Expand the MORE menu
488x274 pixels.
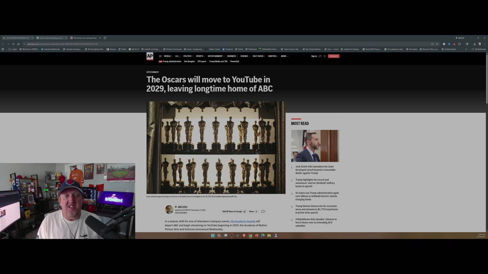click(284, 56)
